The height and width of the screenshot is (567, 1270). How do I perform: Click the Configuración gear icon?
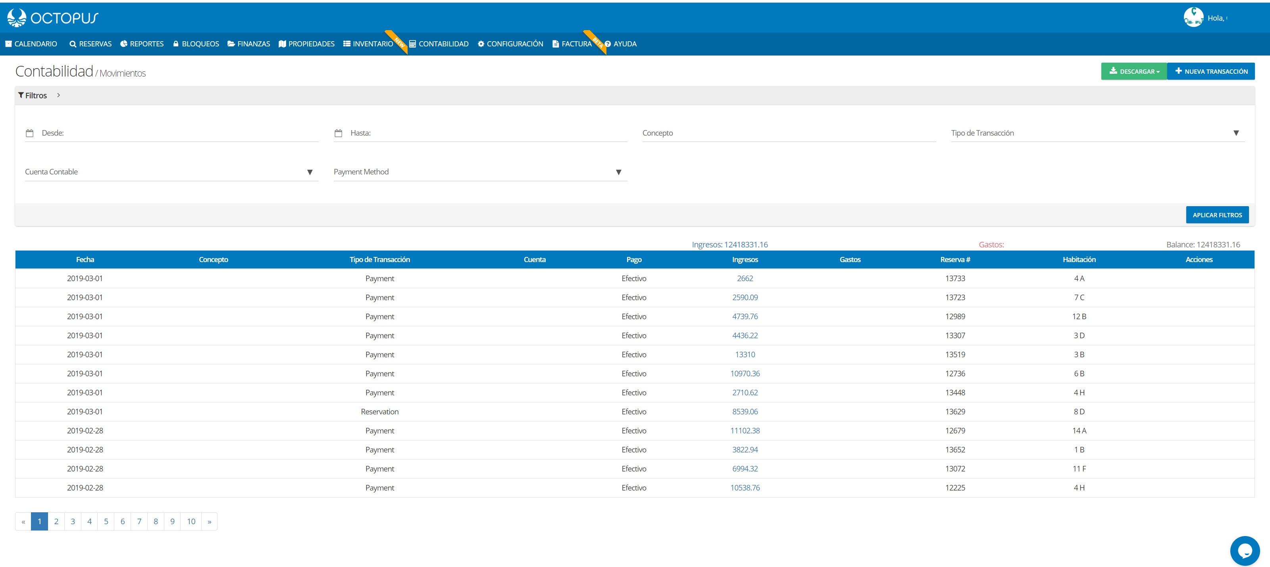click(x=481, y=44)
